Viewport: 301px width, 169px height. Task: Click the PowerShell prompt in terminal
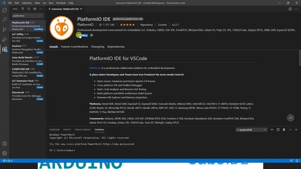[x=62, y=150]
